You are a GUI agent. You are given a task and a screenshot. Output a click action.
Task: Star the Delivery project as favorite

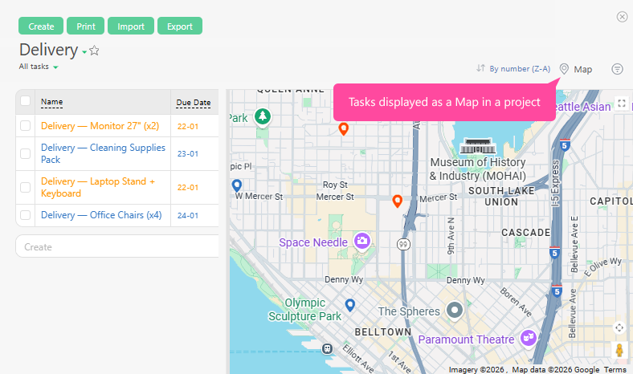click(x=94, y=51)
